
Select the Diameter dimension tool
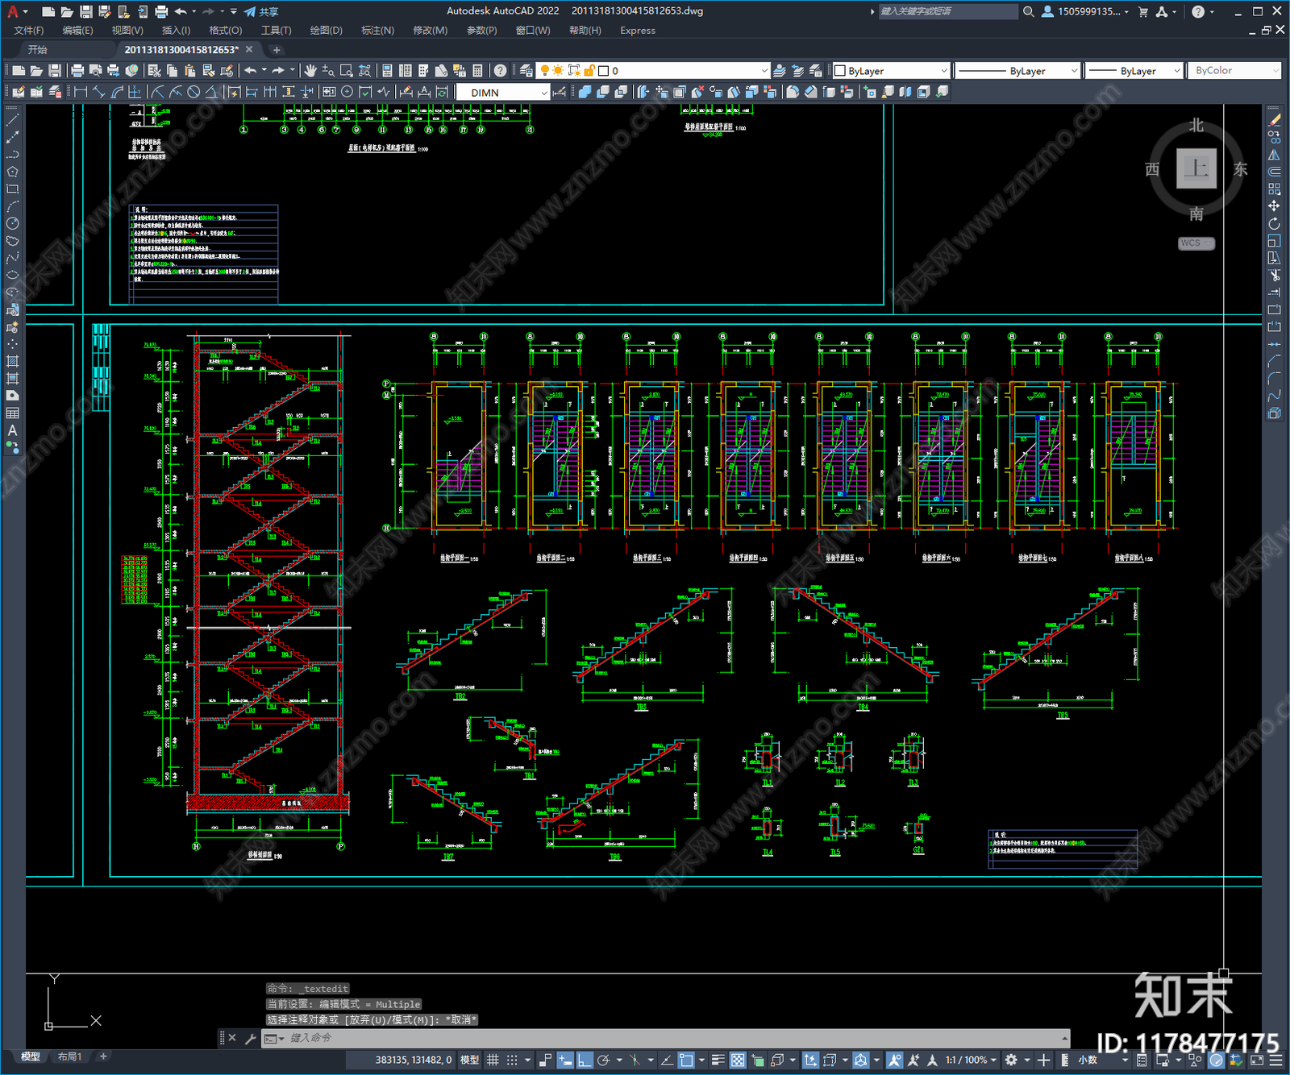[x=193, y=92]
